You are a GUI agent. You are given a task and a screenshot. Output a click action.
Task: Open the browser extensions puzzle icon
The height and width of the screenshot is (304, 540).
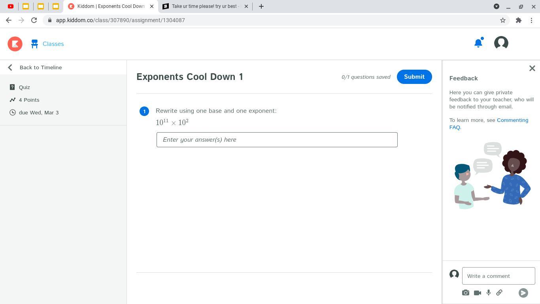coord(519,20)
